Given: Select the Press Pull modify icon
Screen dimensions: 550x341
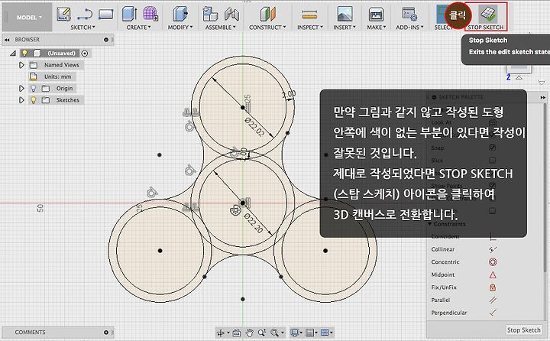Looking at the screenshot, I should pyautogui.click(x=180, y=14).
